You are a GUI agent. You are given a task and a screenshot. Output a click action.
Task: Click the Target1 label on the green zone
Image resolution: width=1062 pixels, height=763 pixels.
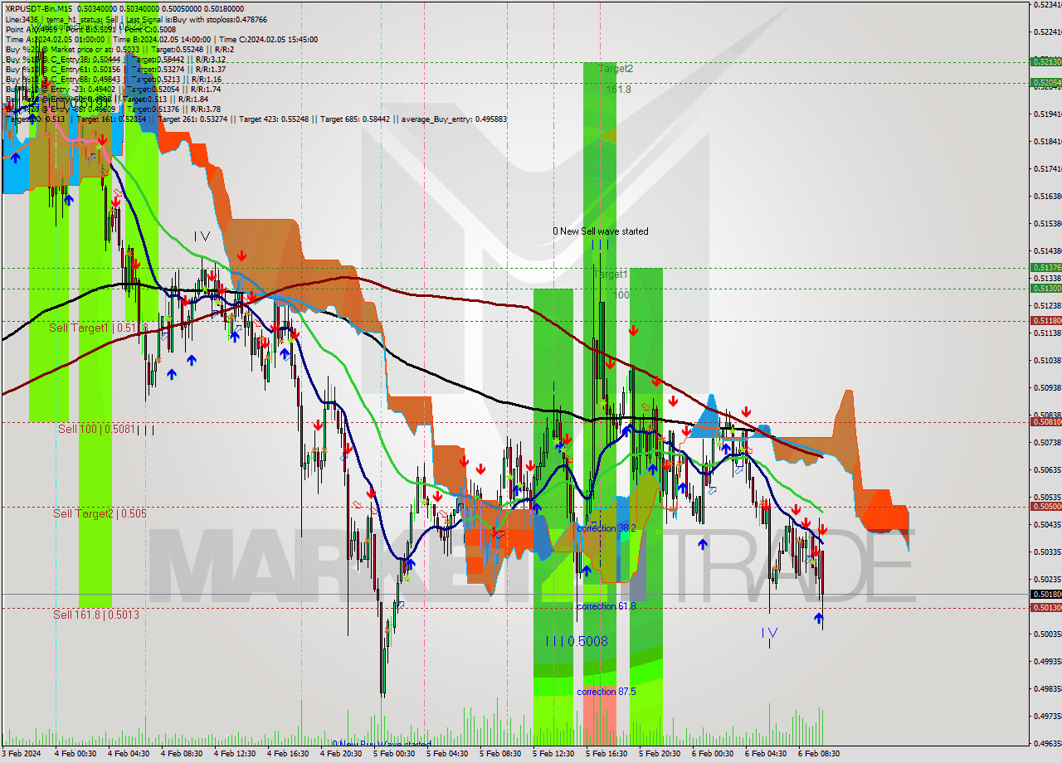[611, 274]
